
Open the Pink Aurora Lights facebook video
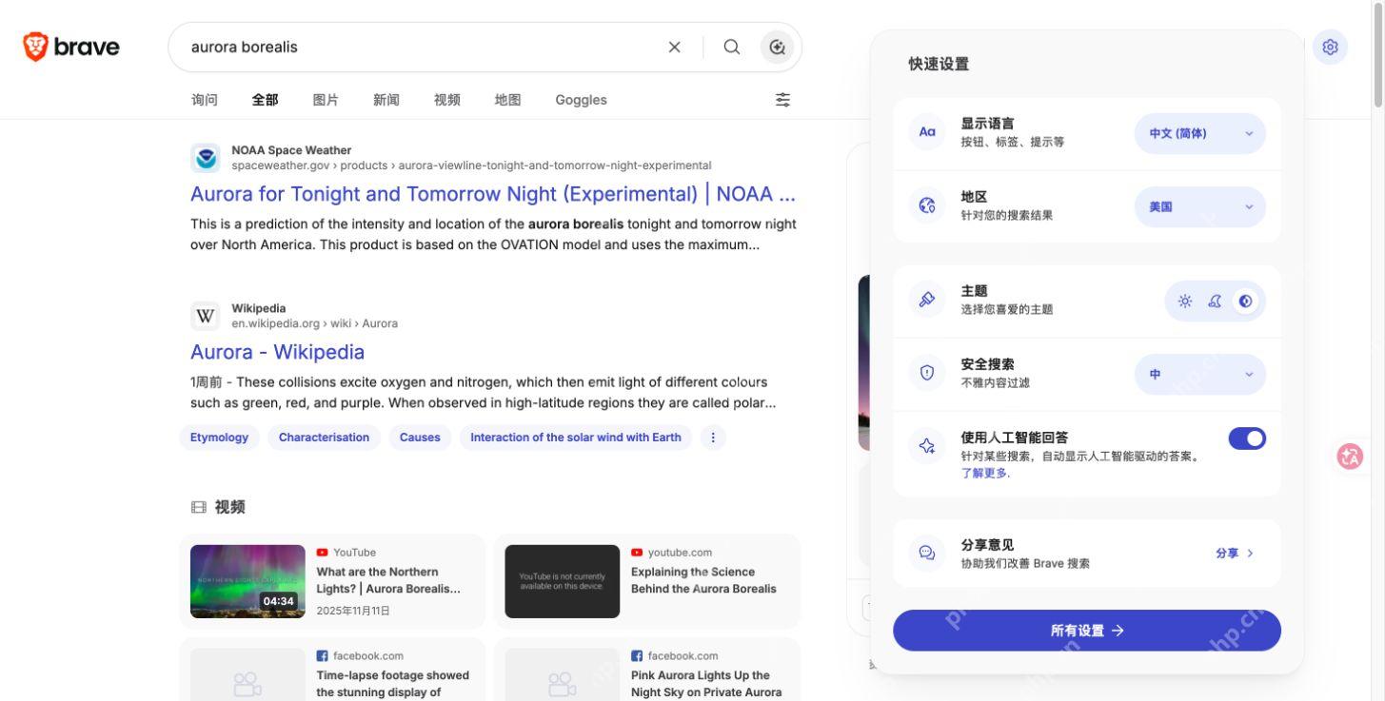(x=706, y=684)
